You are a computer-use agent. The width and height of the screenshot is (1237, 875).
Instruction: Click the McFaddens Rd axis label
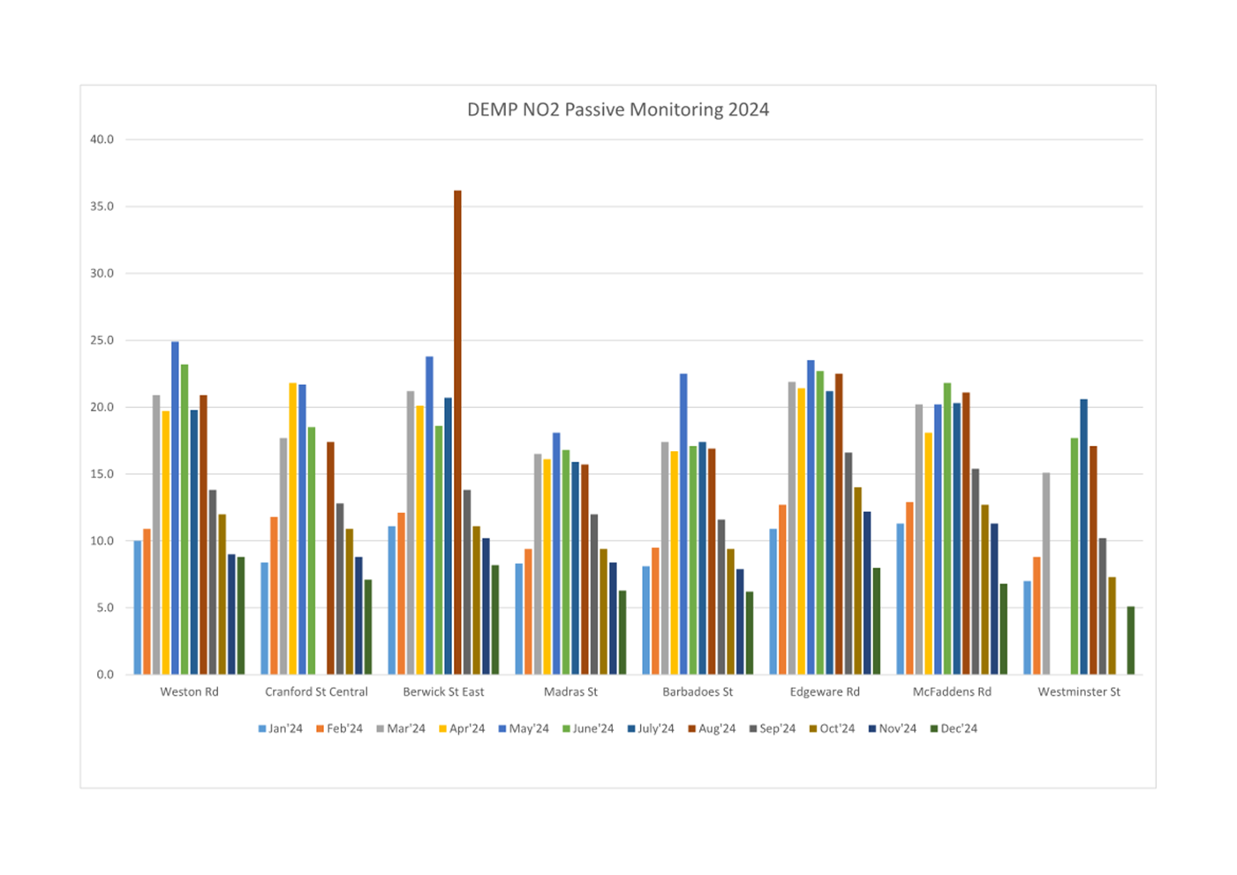pyautogui.click(x=952, y=691)
